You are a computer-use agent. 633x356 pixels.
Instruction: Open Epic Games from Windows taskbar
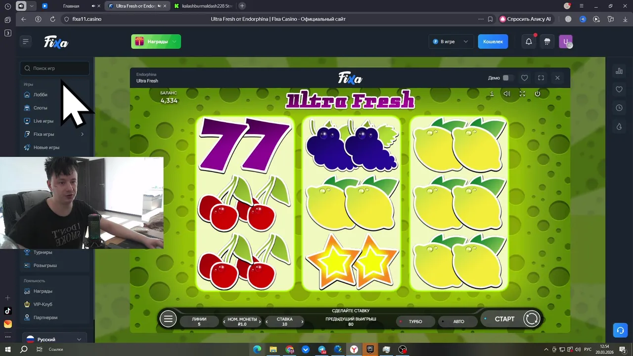tap(370, 350)
